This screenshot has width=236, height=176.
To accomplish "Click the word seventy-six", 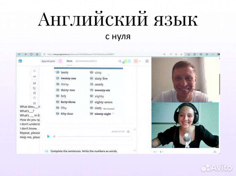I will 102,90.
